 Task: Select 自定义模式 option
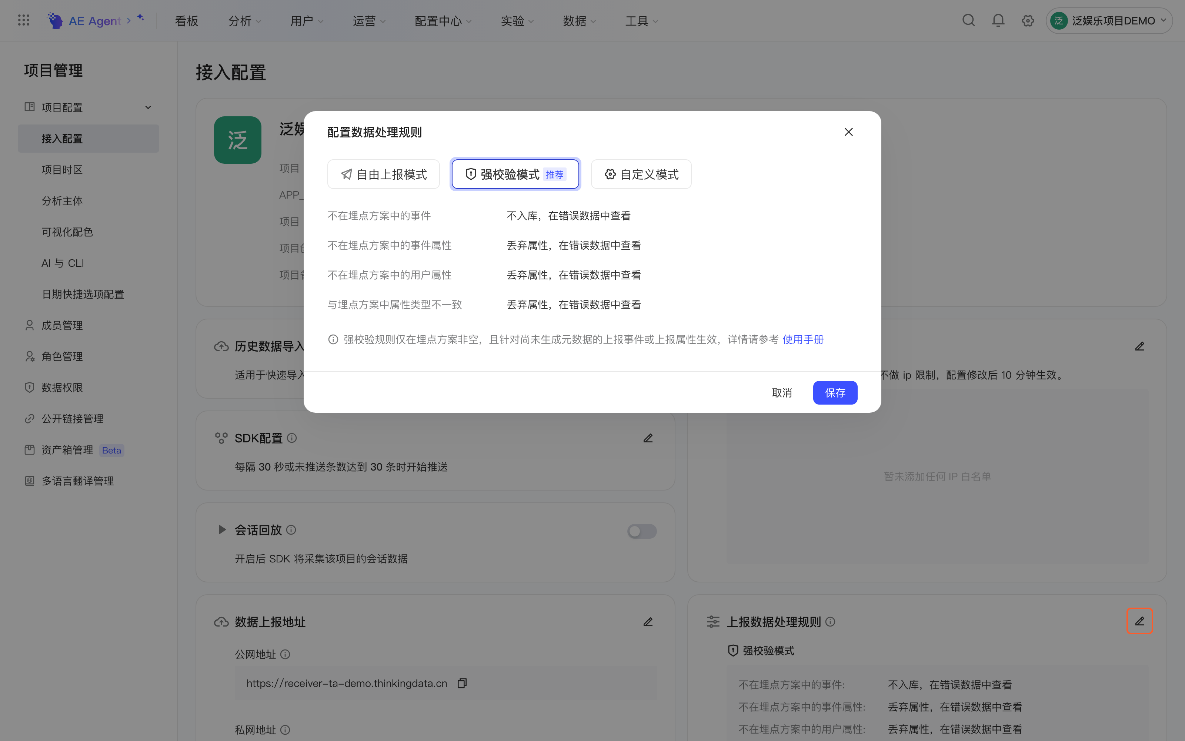pos(641,174)
